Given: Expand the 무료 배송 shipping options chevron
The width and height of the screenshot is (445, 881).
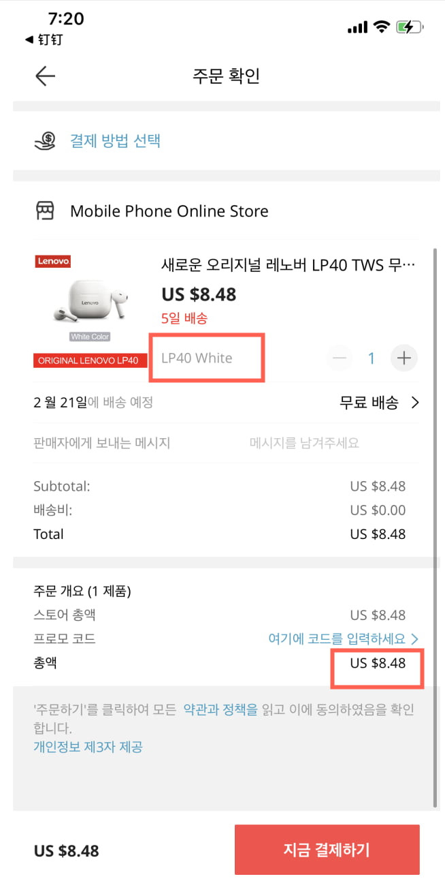Looking at the screenshot, I should click(415, 403).
